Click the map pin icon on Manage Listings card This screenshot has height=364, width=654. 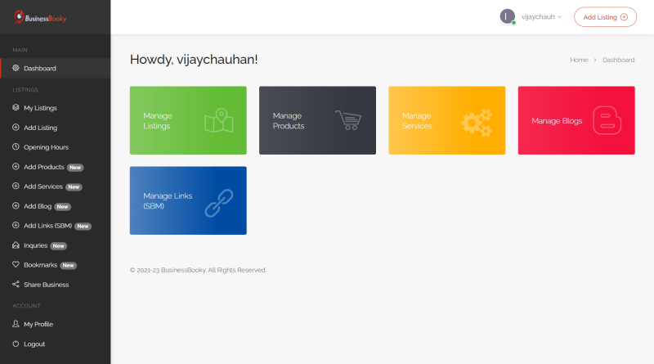[219, 120]
